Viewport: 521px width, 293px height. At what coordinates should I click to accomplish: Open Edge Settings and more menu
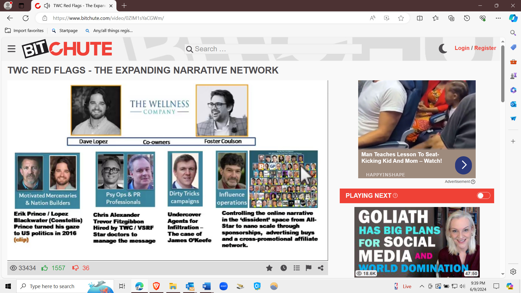[498, 18]
